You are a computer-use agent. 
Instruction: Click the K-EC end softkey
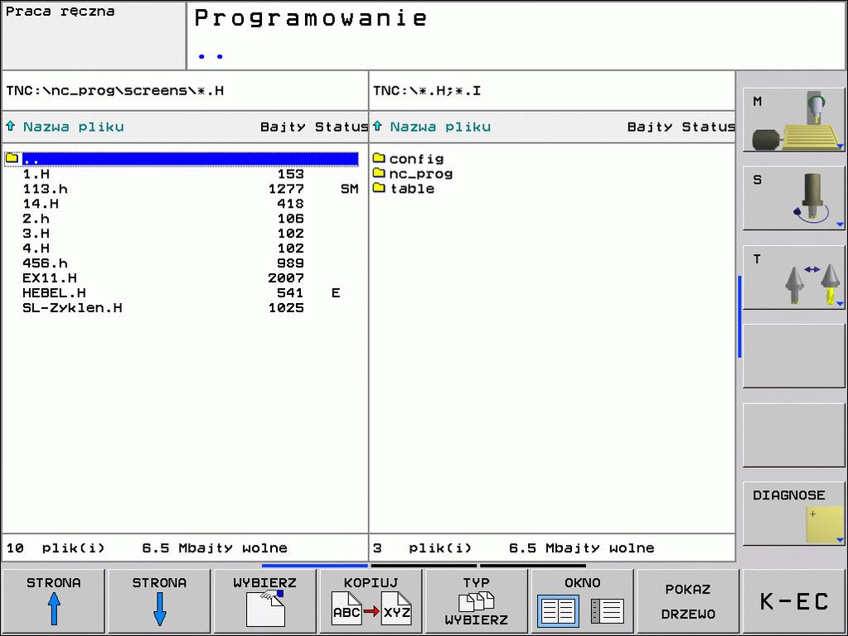[794, 601]
